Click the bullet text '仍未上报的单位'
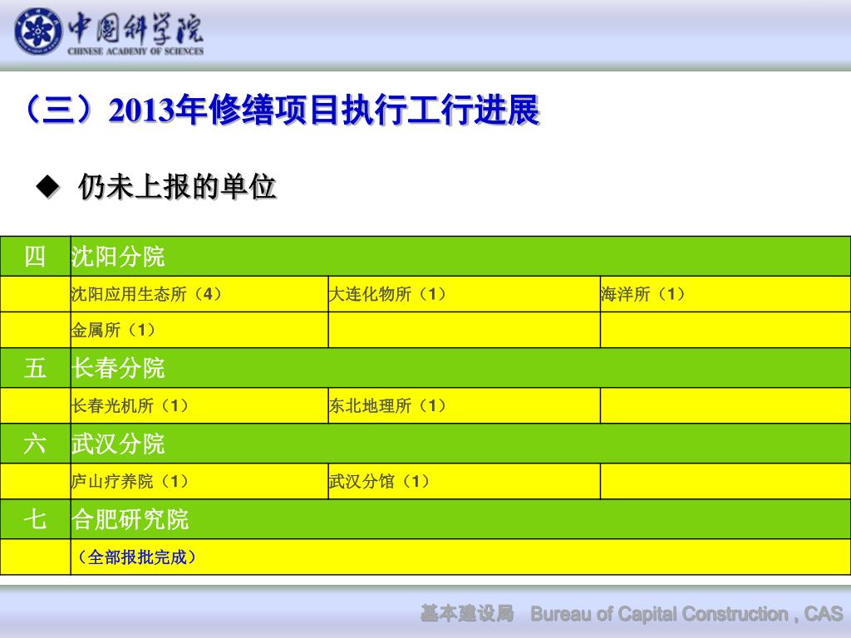851x638 pixels. [x=177, y=187]
